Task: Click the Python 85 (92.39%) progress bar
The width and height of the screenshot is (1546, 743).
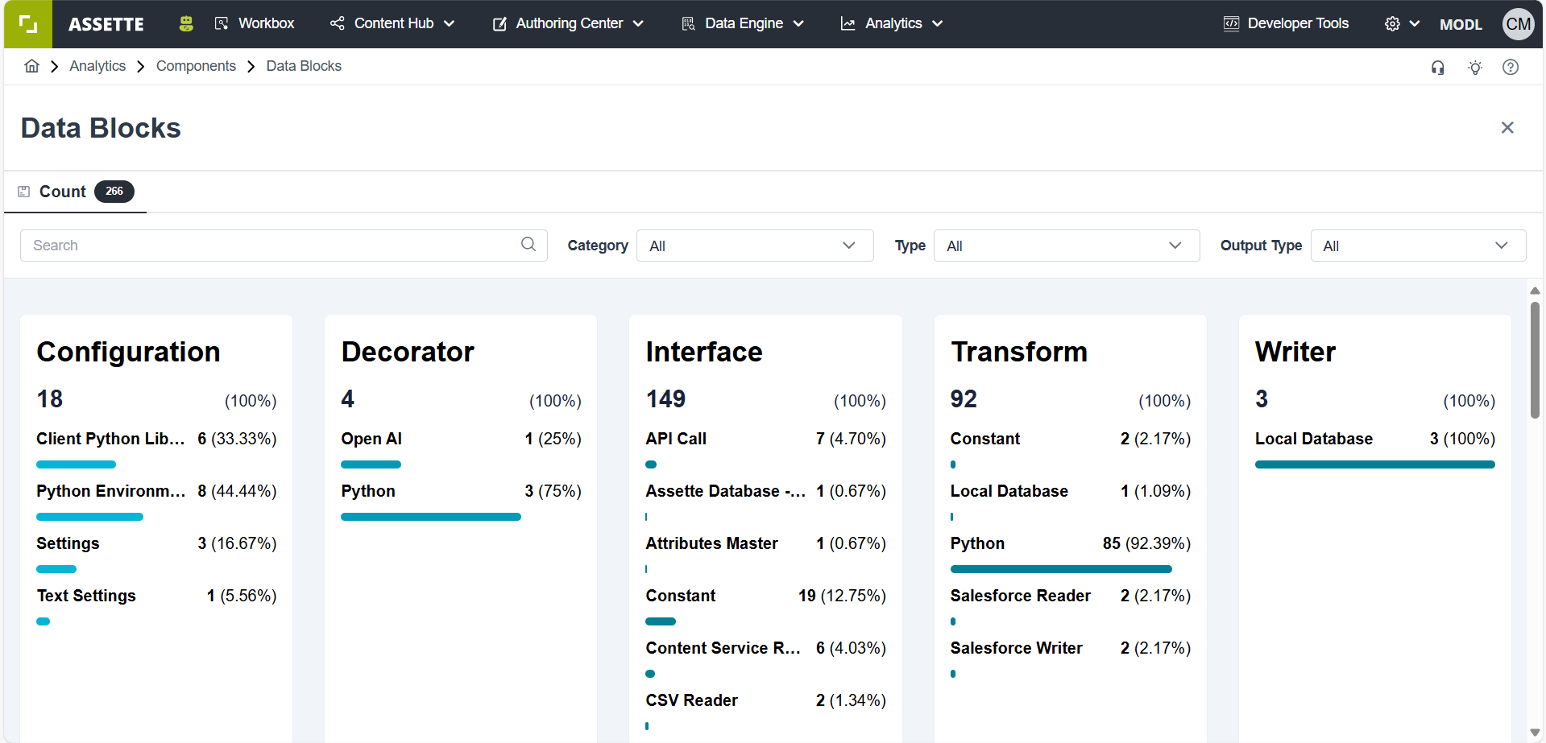Action: click(1061, 569)
